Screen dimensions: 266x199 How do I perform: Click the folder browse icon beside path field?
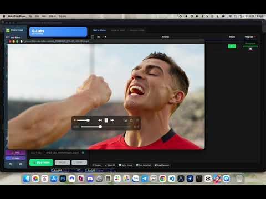click(x=83, y=153)
